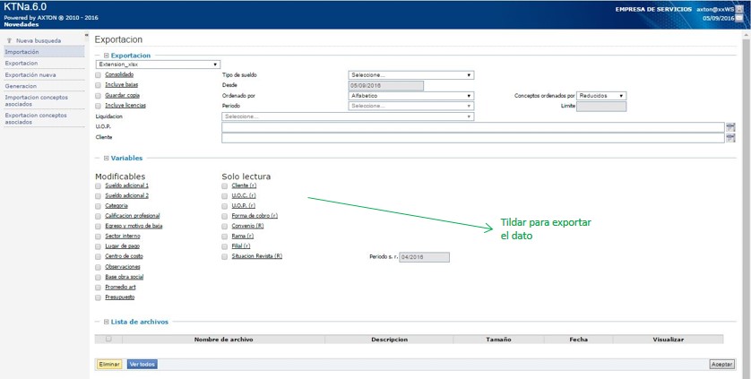Enable the Guardar copia option

click(x=99, y=95)
